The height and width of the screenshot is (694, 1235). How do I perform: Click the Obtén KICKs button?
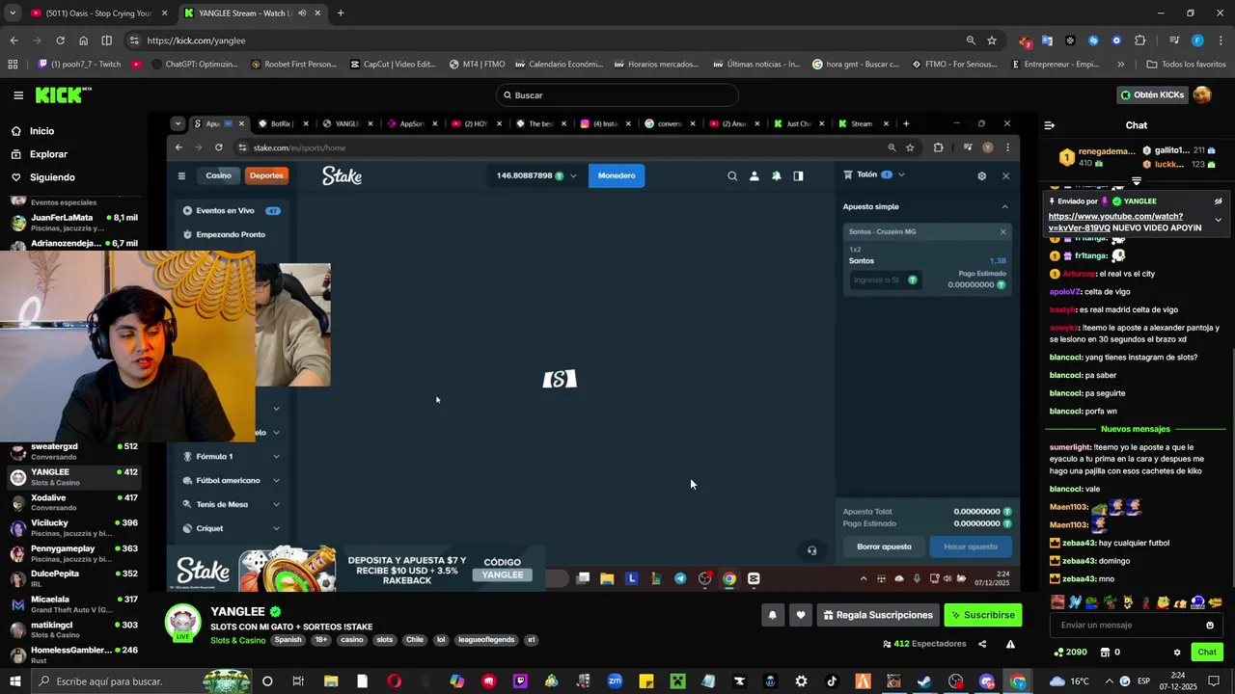(1152, 95)
